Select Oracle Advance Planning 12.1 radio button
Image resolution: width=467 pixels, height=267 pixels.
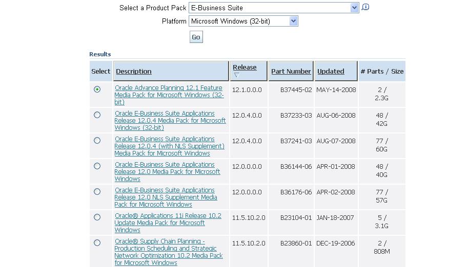97,90
